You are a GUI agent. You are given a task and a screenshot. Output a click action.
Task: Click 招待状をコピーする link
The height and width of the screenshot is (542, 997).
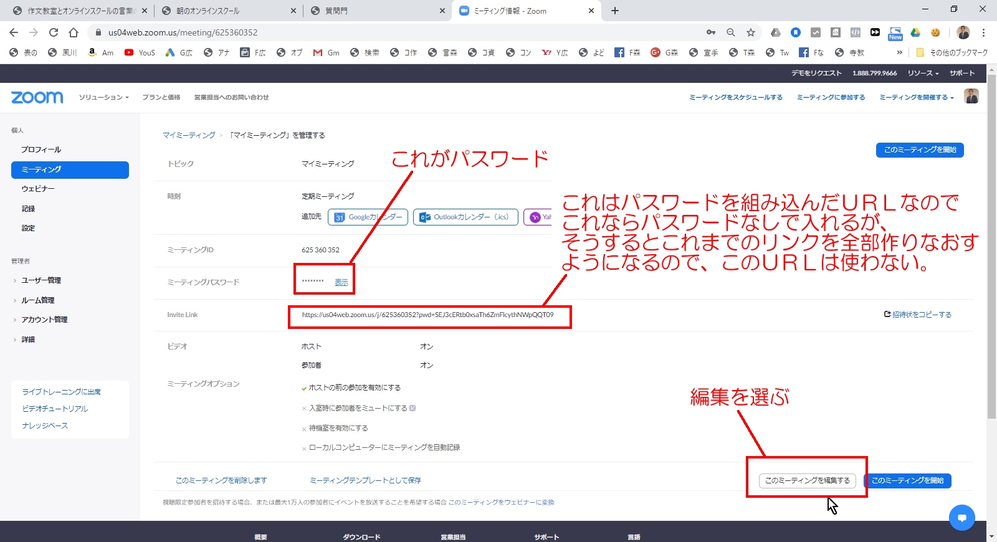coord(917,315)
